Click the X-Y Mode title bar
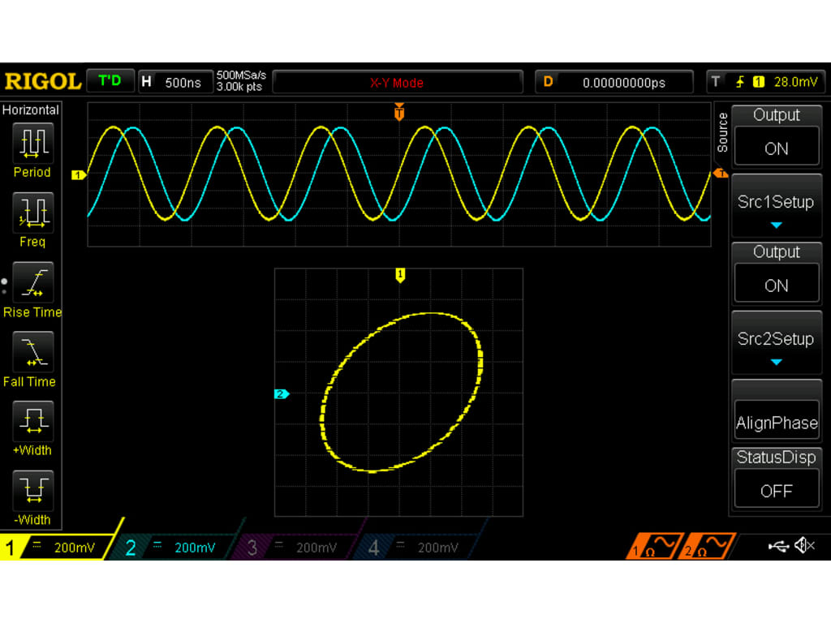The height and width of the screenshot is (623, 831). coord(397,81)
